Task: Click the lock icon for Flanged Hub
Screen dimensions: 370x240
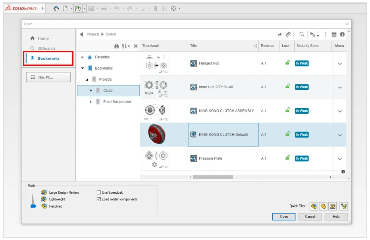Action: point(287,63)
